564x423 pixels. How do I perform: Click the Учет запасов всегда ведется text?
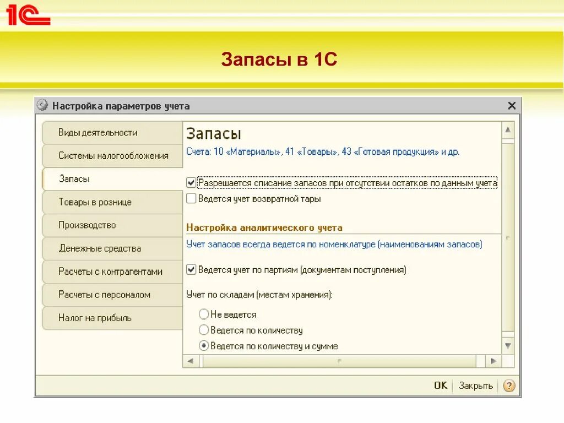pyautogui.click(x=334, y=244)
